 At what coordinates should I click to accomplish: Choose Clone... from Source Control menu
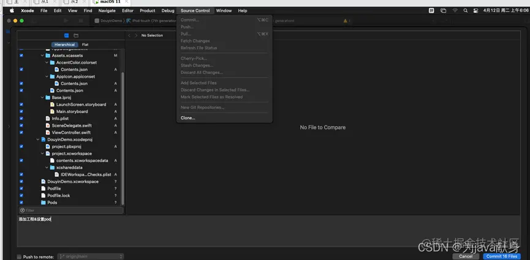point(188,118)
